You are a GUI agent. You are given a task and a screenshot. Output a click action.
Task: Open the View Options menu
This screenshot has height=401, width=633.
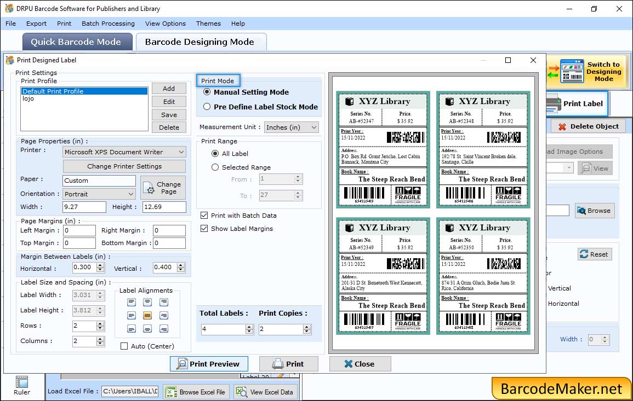[166, 24]
